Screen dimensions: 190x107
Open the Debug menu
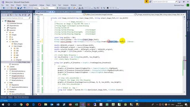pos(42,5)
